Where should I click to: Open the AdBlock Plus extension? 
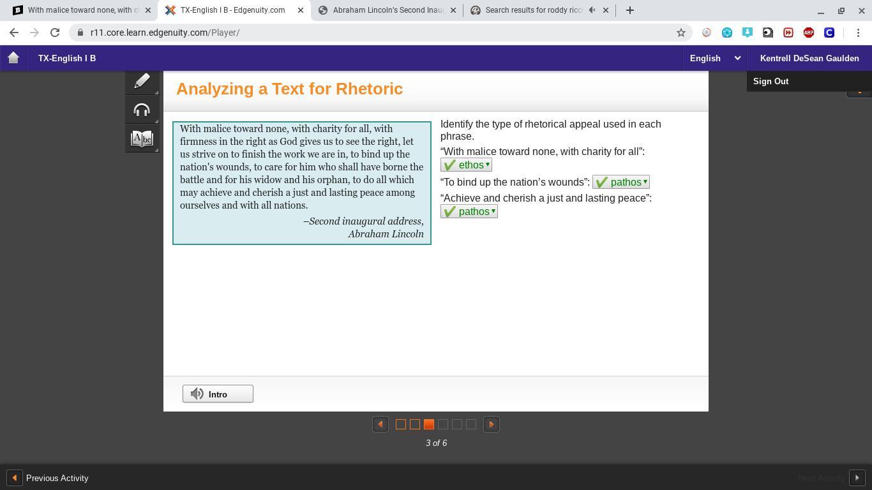[x=809, y=33]
